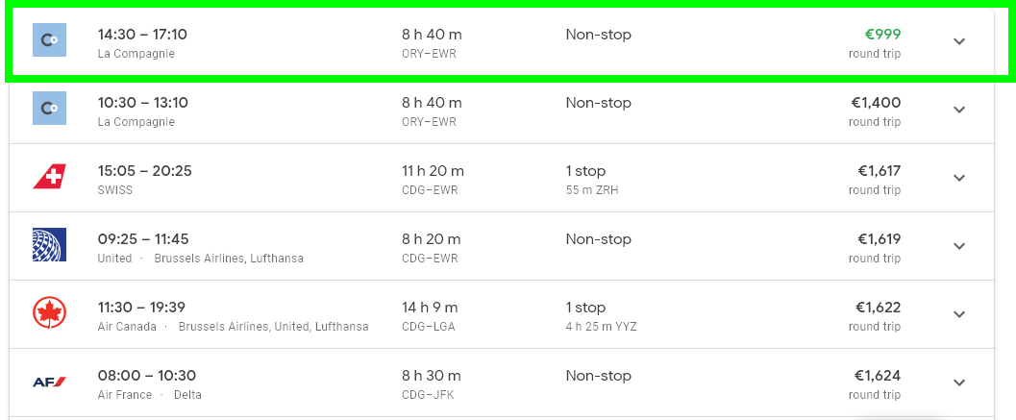Select the 15:05 – 20:25 SWISS flight
Screen dimensions: 1016x420
pos(502,178)
